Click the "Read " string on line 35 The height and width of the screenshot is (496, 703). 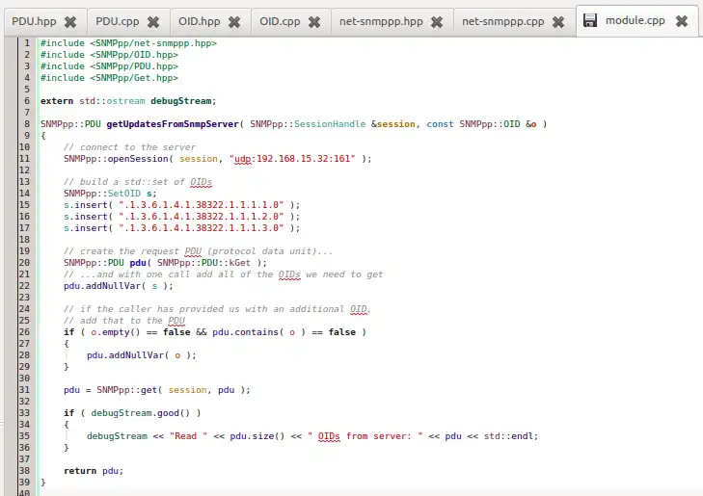[188, 436]
